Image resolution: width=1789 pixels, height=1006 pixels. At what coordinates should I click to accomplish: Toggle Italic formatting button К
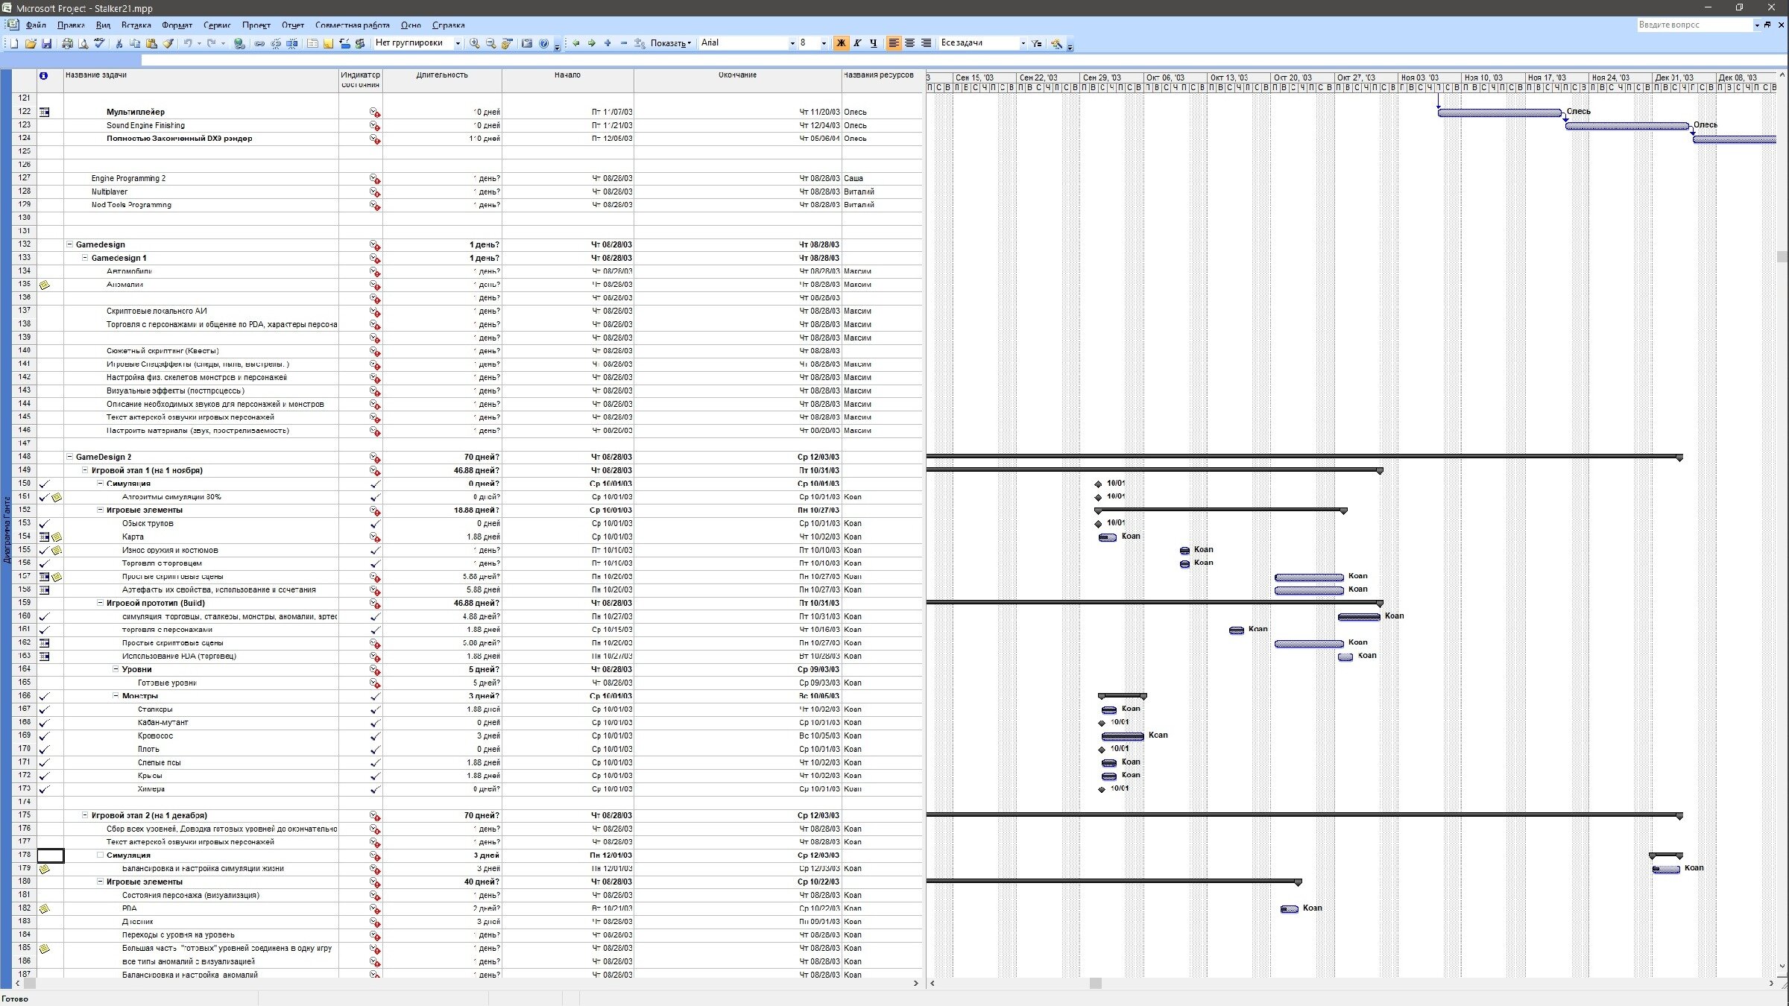pos(857,43)
